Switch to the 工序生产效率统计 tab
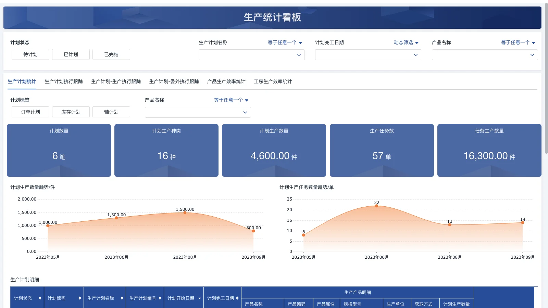The height and width of the screenshot is (308, 548). point(273,81)
